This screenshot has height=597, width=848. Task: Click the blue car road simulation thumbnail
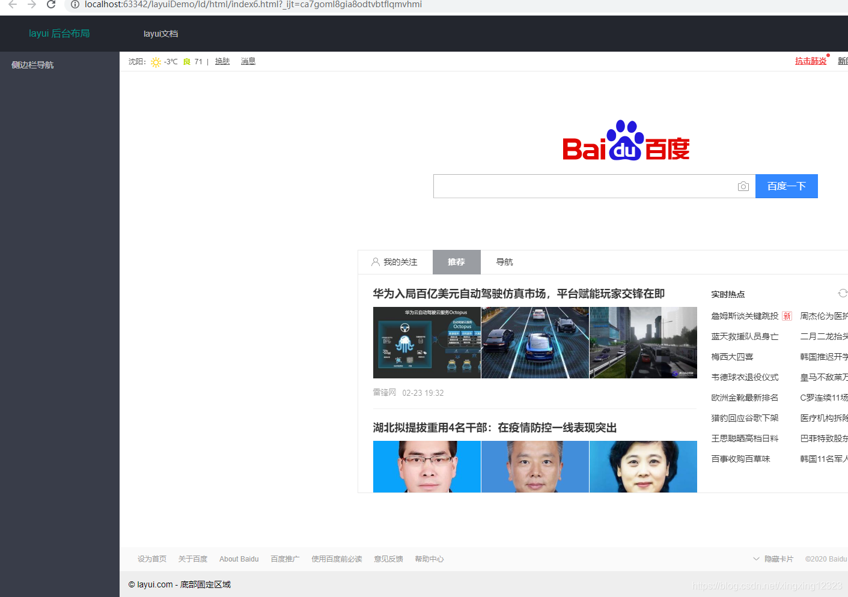click(535, 342)
